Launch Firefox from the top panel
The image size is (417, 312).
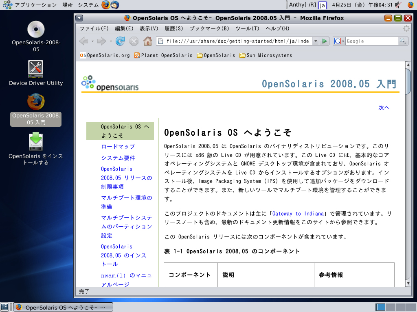(105, 5)
